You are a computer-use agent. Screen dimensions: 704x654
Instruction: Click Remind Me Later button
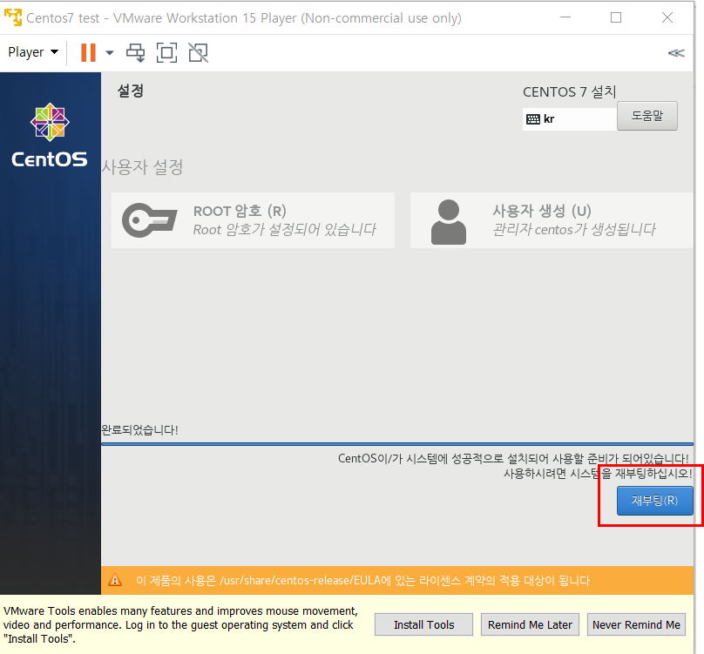pyautogui.click(x=530, y=624)
